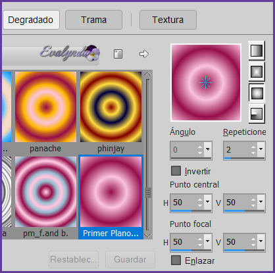
Task: Open the gradient list view options icon
Action: pyautogui.click(x=118, y=54)
